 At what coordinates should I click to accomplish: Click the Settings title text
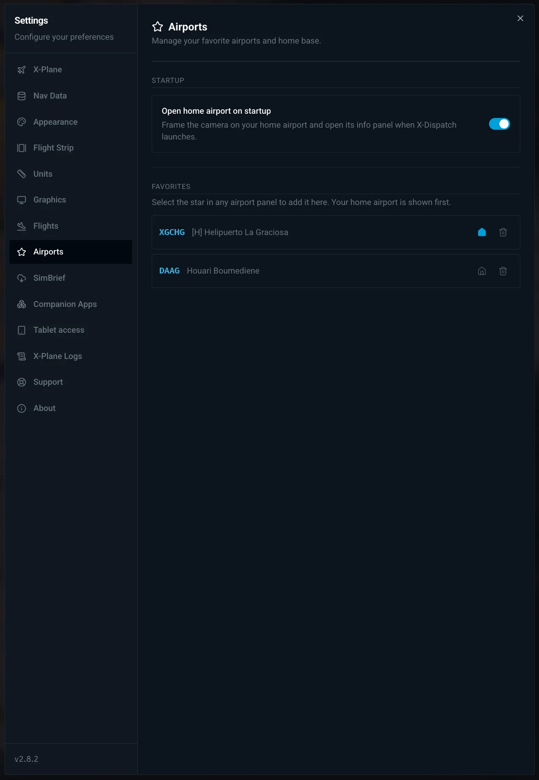tap(31, 20)
